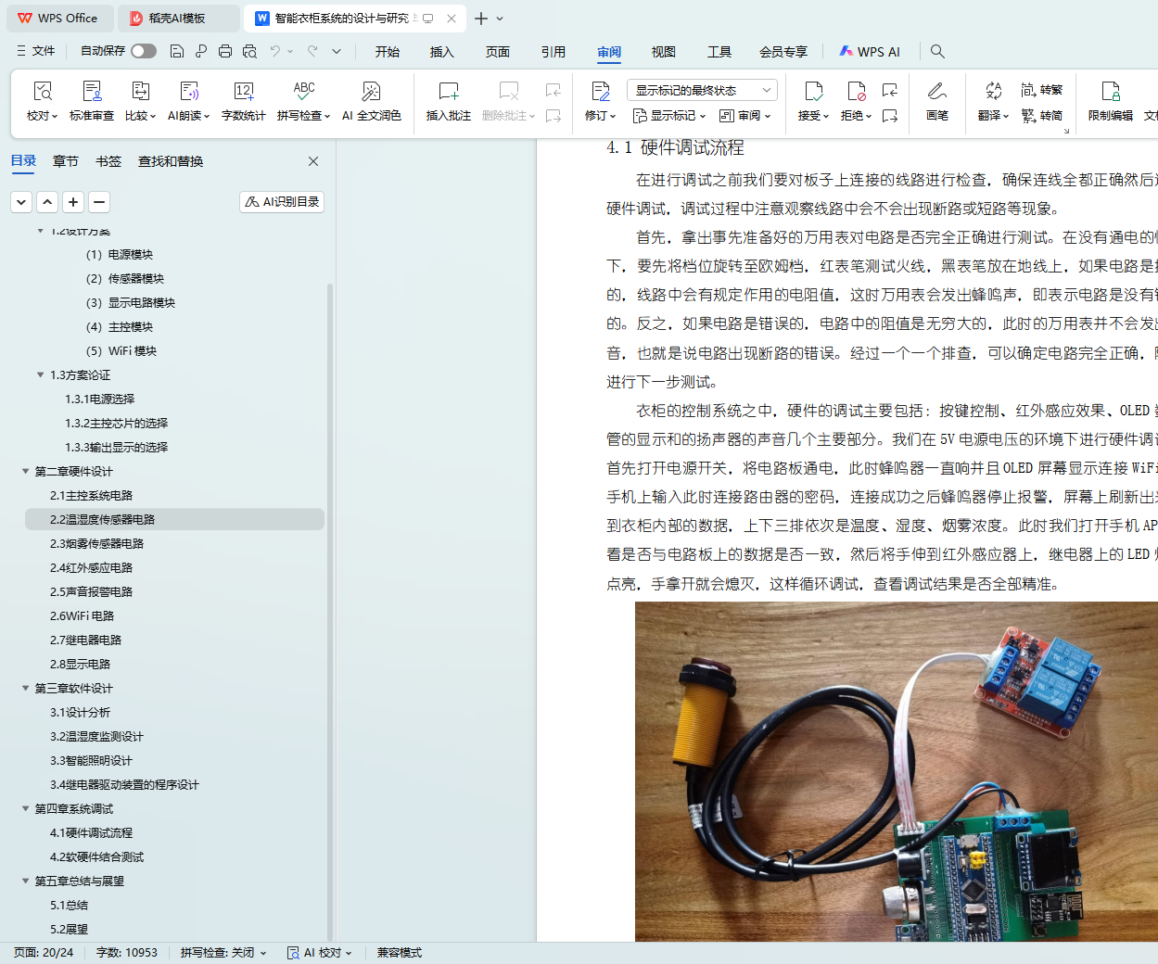Click the navigation pane vertical scrollbar
This screenshot has height=964, width=1158.
pos(330,556)
